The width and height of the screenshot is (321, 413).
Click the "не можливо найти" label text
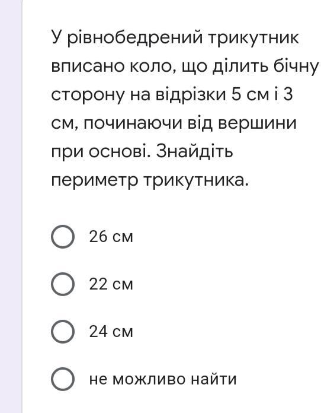click(x=163, y=379)
